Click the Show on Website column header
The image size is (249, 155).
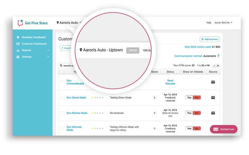[193, 72]
